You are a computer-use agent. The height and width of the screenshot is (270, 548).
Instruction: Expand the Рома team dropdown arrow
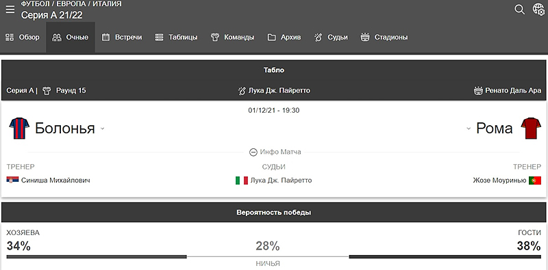pos(469,129)
